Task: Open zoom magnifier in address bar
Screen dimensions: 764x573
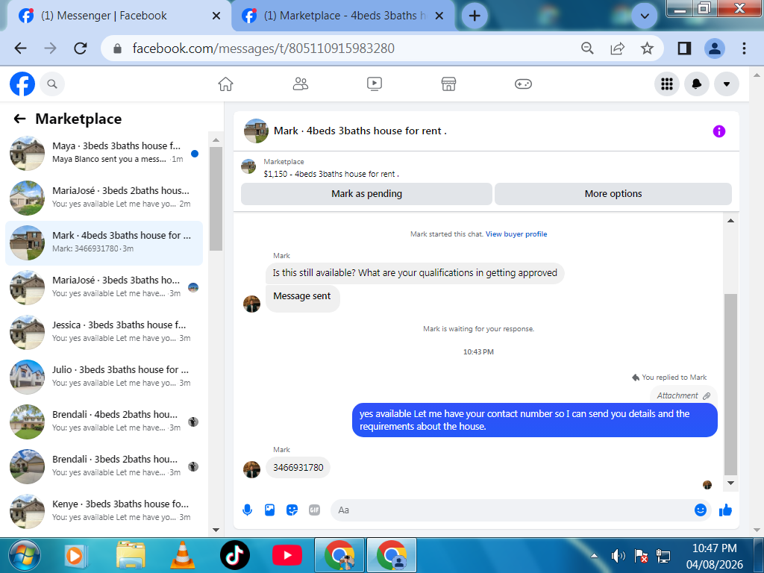Action: 588,48
